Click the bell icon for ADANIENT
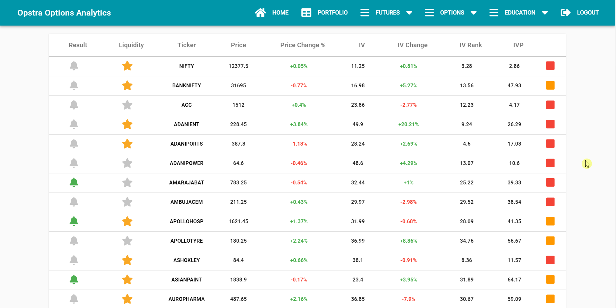616x308 pixels. 74,124
